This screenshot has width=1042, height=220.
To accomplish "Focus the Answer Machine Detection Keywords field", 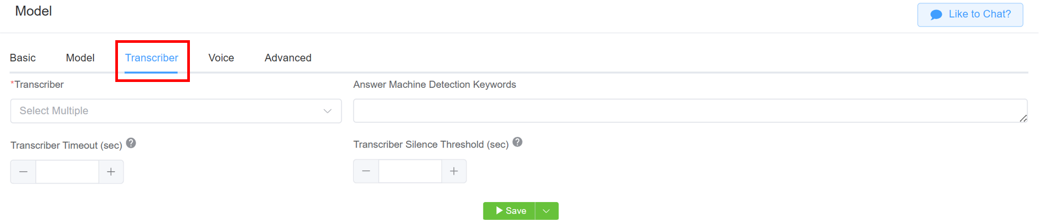I will point(690,111).
